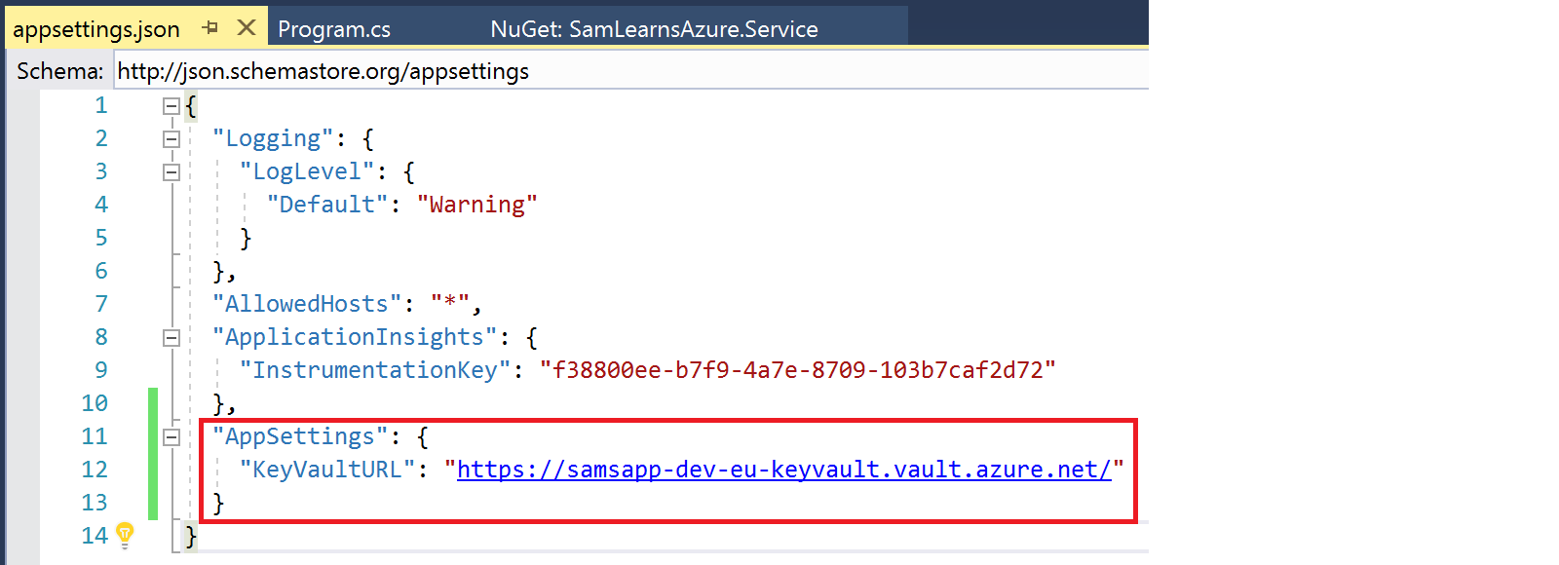The height and width of the screenshot is (565, 1559).
Task: Click the "Default" key on line 4
Action: click(x=327, y=205)
